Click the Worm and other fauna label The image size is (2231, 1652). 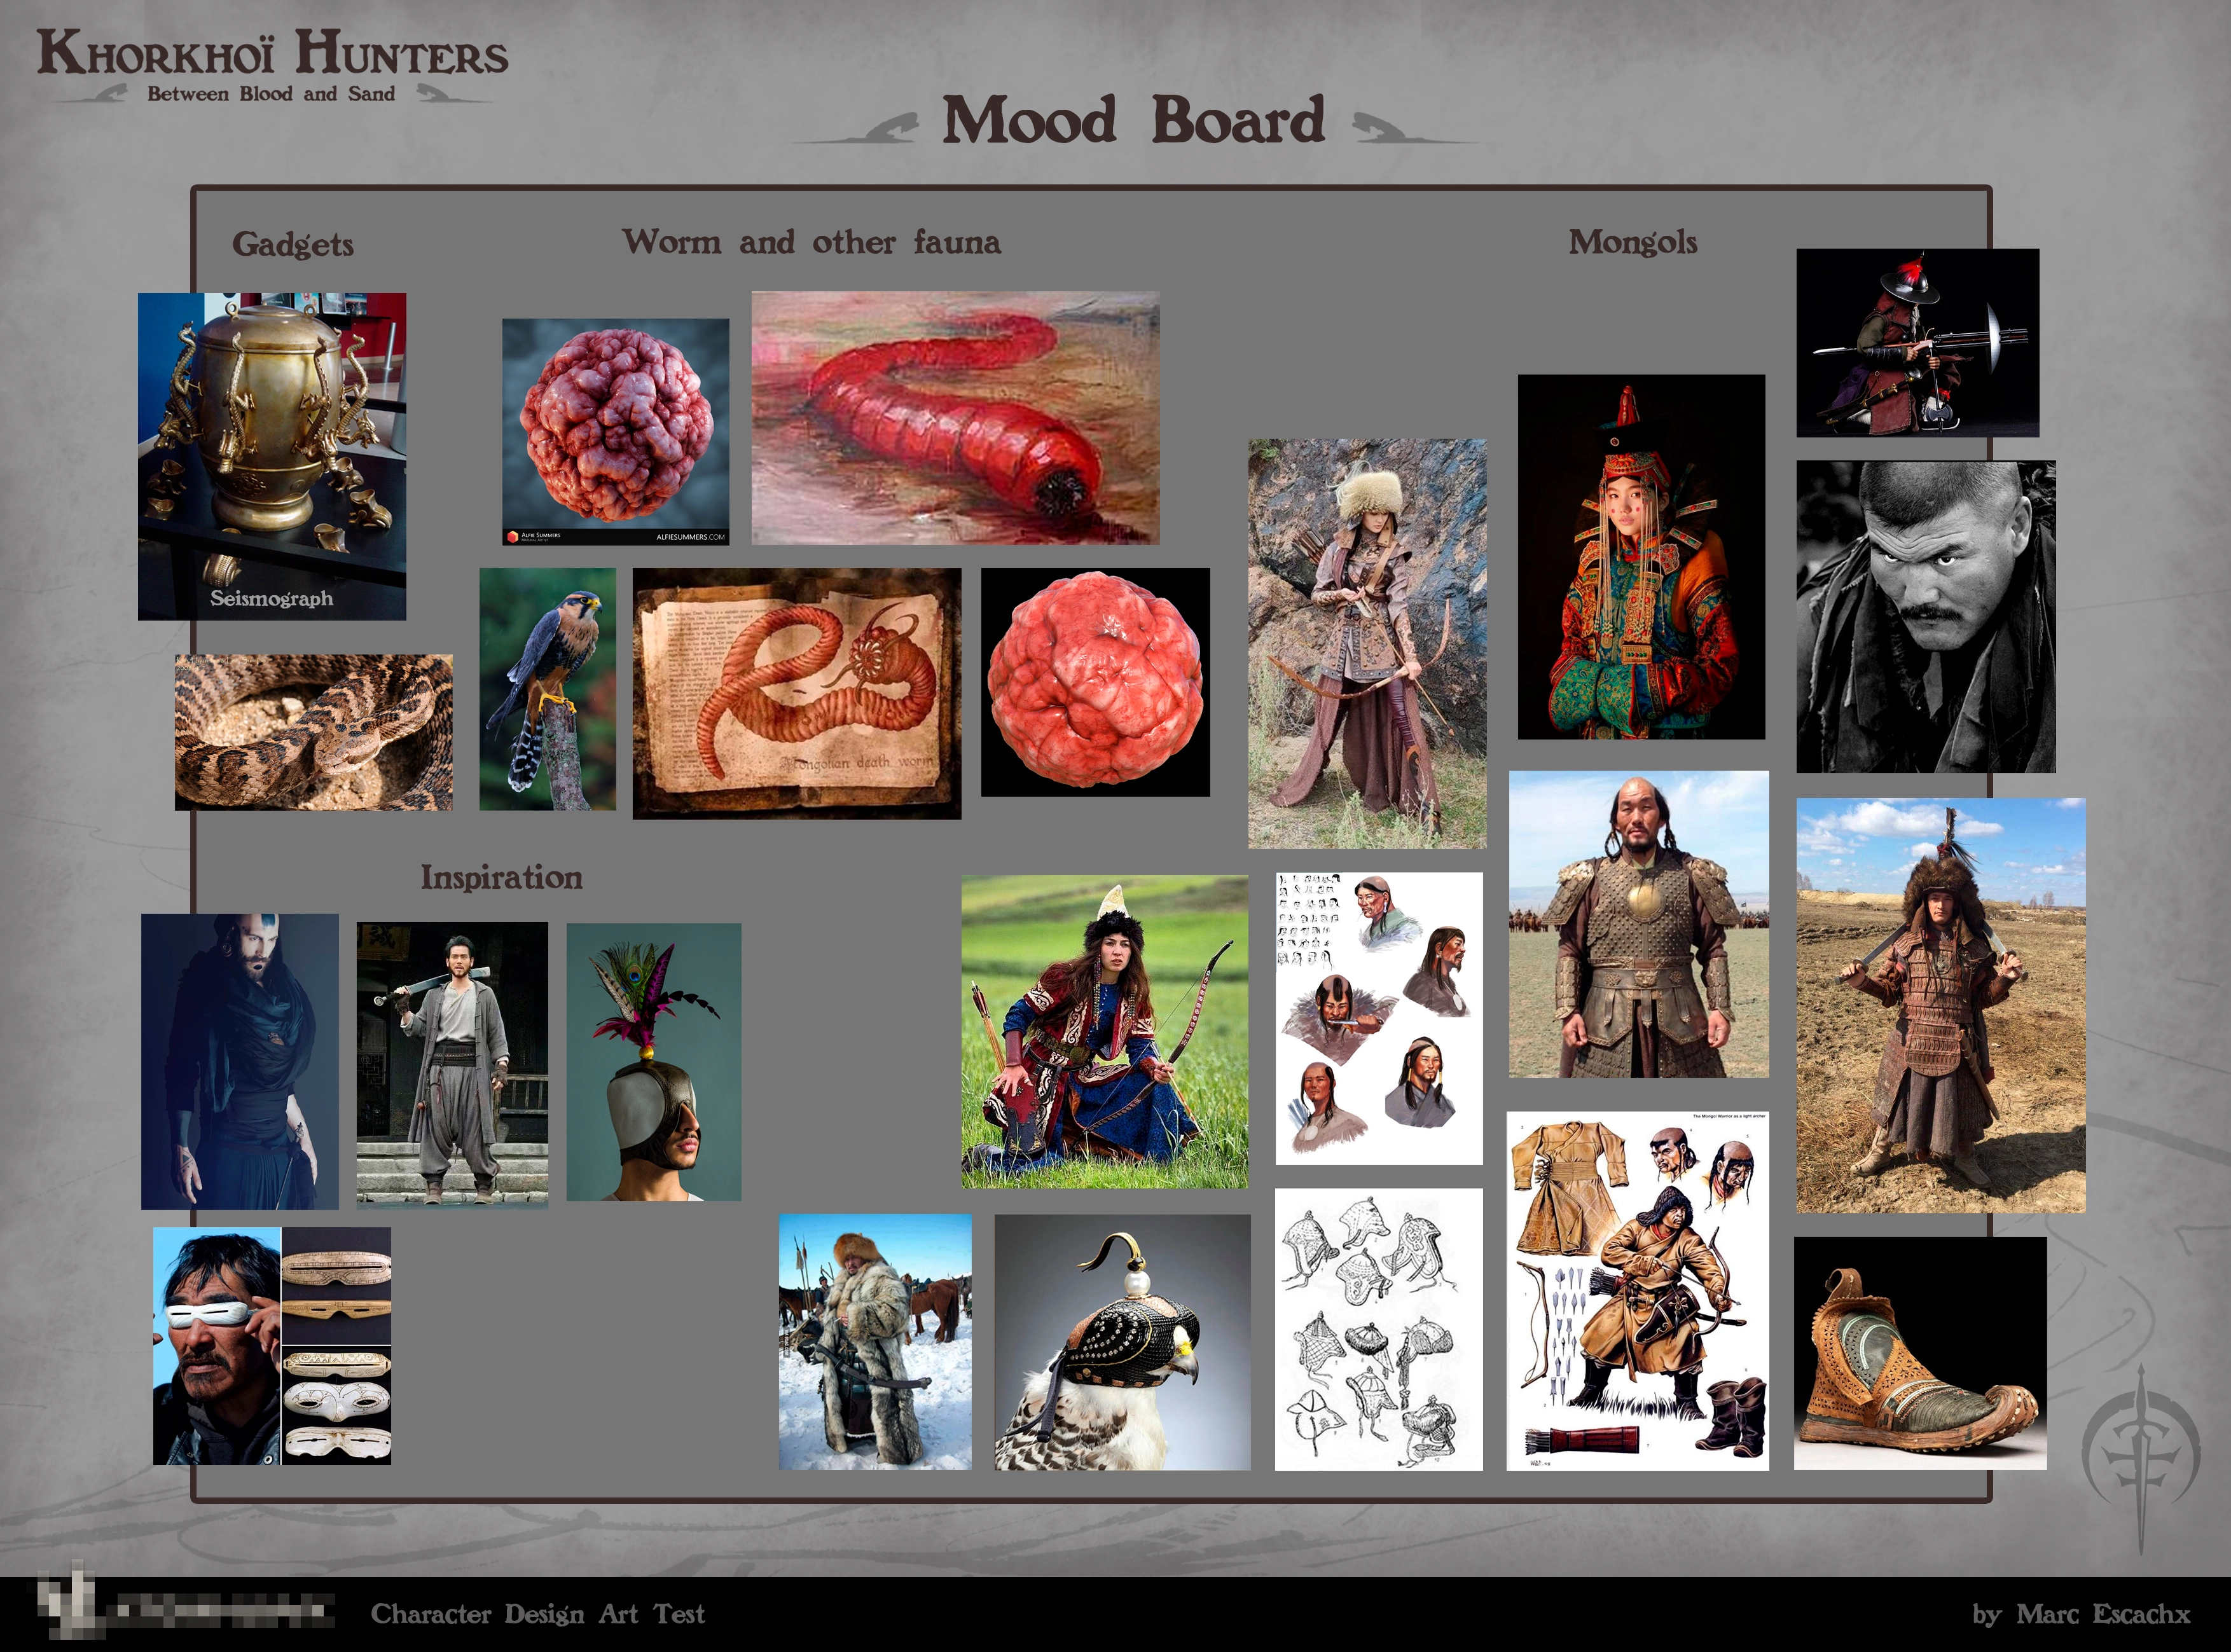(x=811, y=242)
